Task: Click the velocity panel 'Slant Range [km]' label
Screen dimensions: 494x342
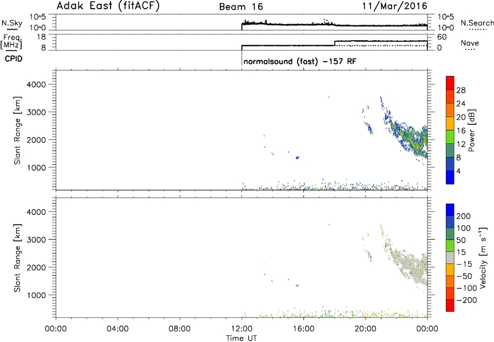Action: pos(17,258)
